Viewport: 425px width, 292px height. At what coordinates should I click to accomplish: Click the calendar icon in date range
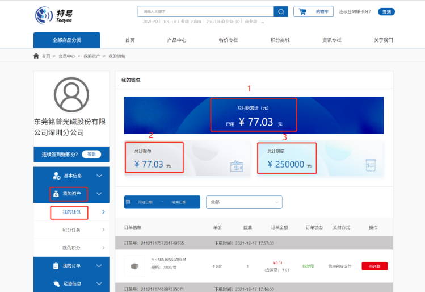tap(128, 202)
